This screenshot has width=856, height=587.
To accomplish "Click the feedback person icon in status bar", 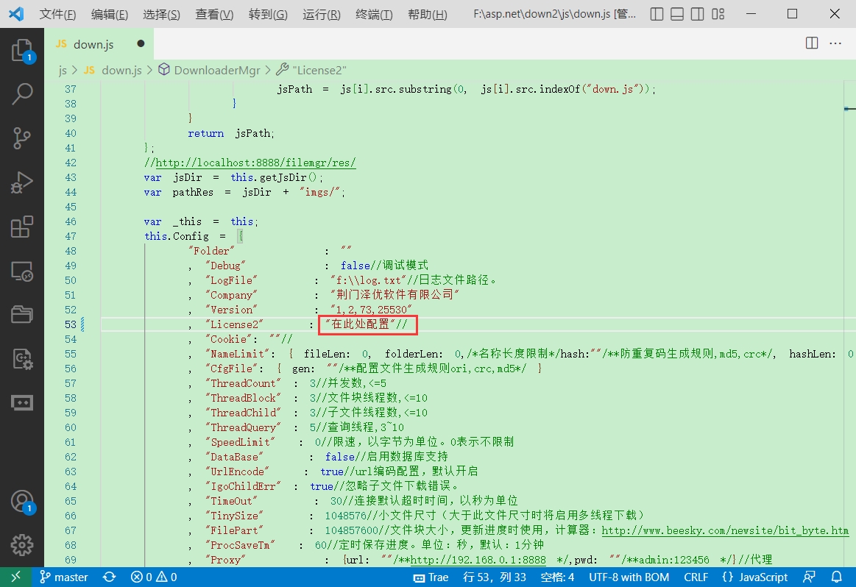I will point(809,577).
